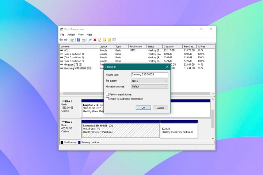
Task: Check 'Enable file and folder compression' box
Action: [107, 99]
